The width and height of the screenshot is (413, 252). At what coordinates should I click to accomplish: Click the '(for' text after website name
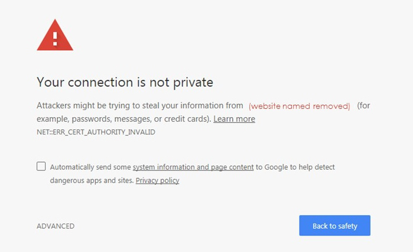point(363,106)
